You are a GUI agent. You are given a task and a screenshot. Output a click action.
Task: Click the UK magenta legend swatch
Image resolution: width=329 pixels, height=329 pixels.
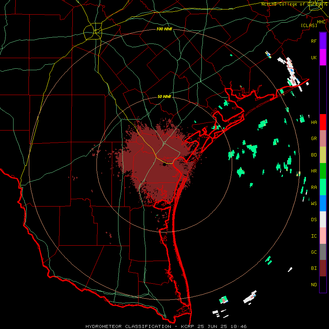(x=323, y=57)
